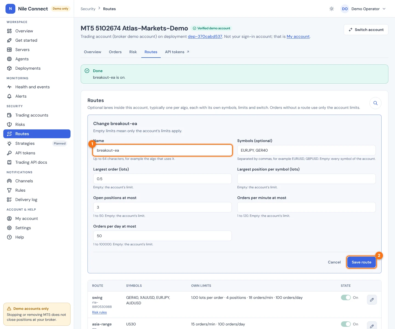Expand the Demo Operator user menu

[363, 9]
